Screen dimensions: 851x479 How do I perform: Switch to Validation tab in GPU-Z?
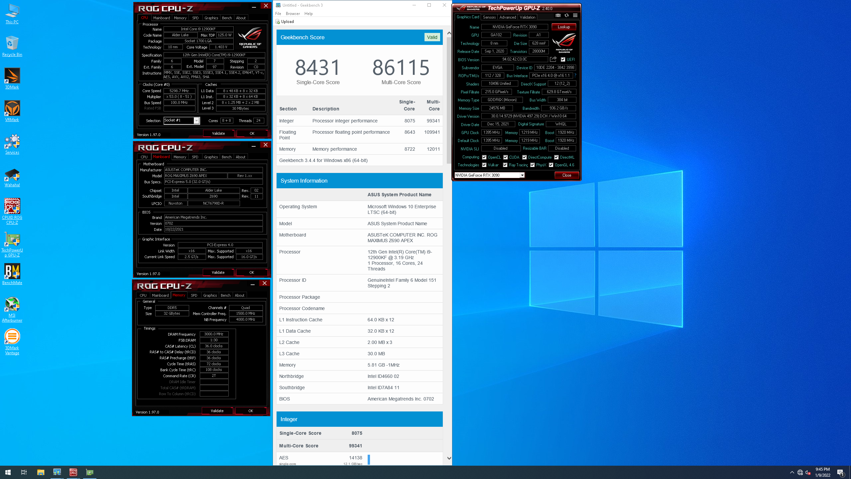tap(527, 17)
